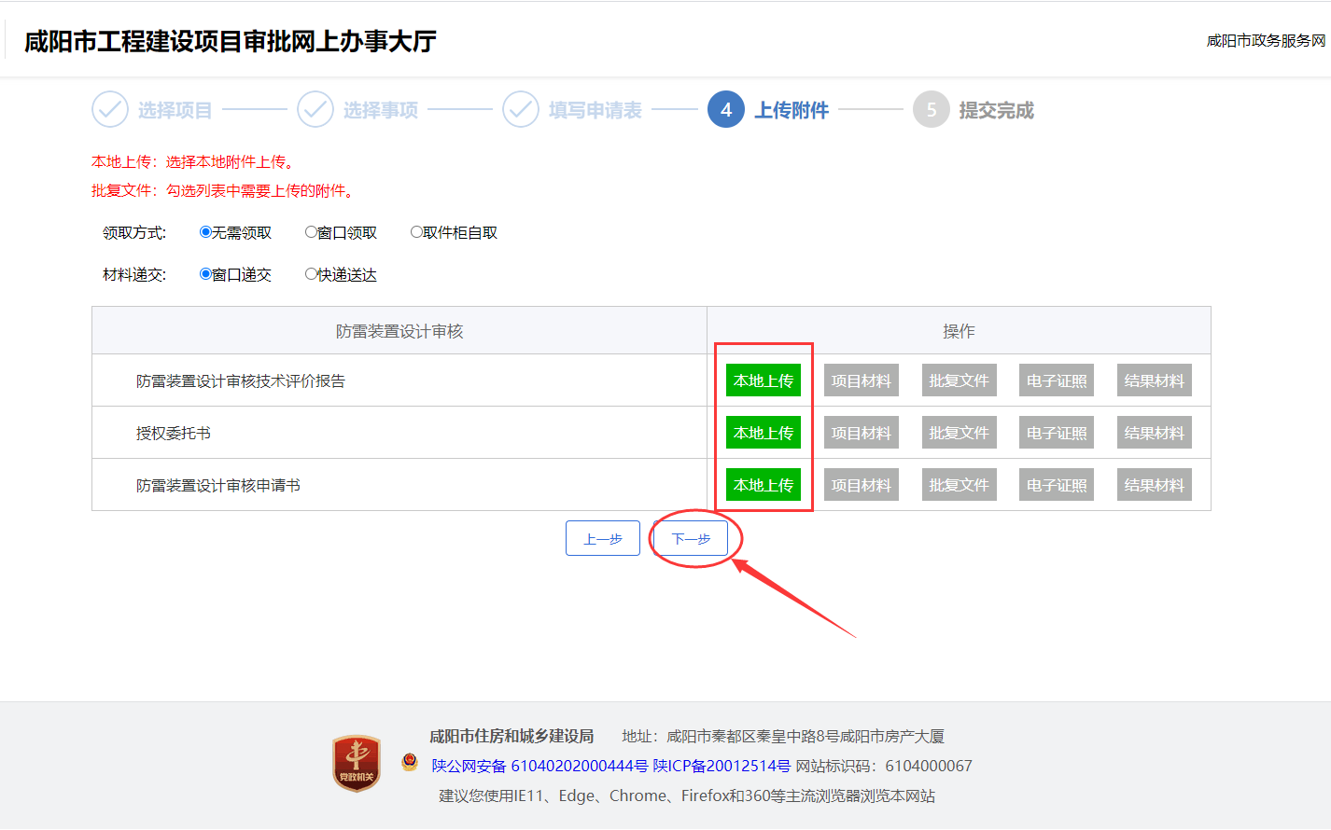Viewport: 1331px width, 830px height.
Task: Click the 党政机关 badge icon in footer
Action: click(x=357, y=764)
